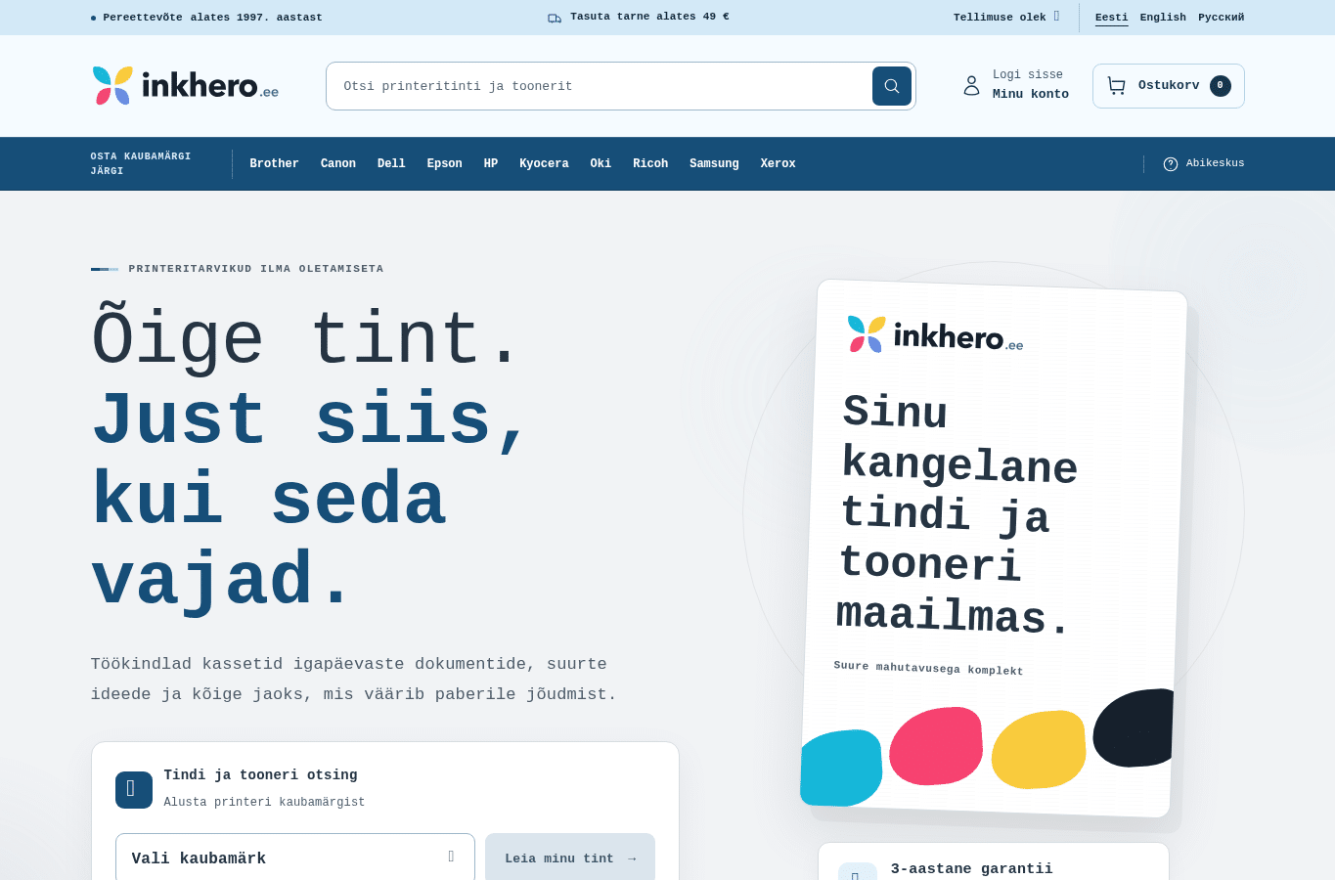Open the Minu konto link
The width and height of the screenshot is (1335, 880).
tap(1031, 95)
